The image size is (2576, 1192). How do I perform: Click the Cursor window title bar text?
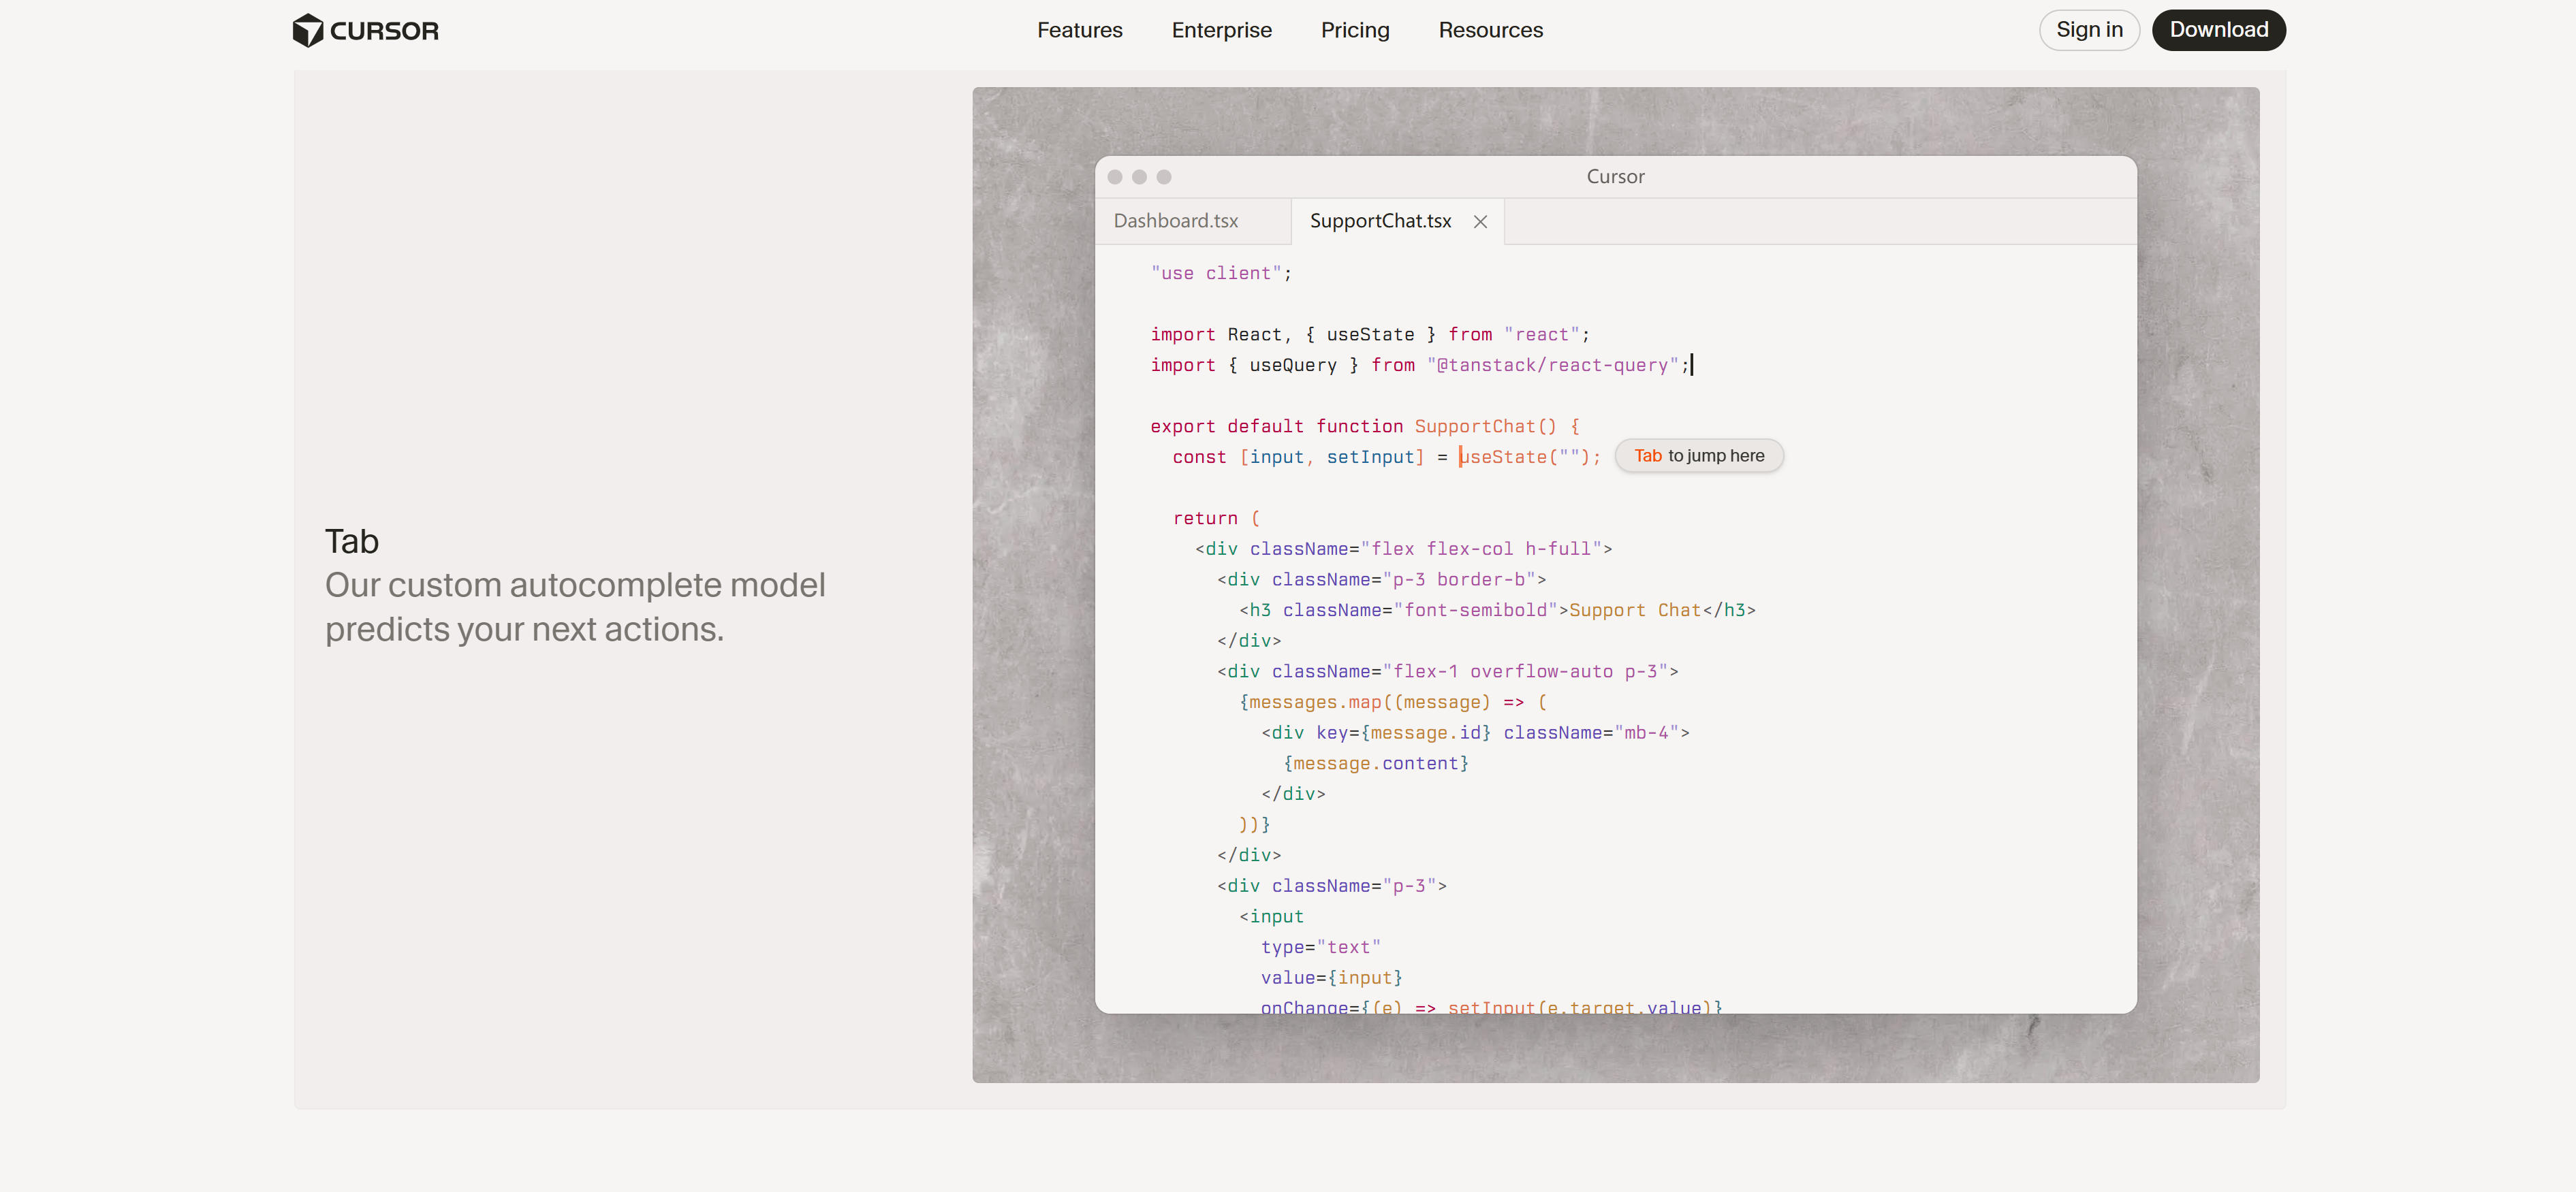1615,177
